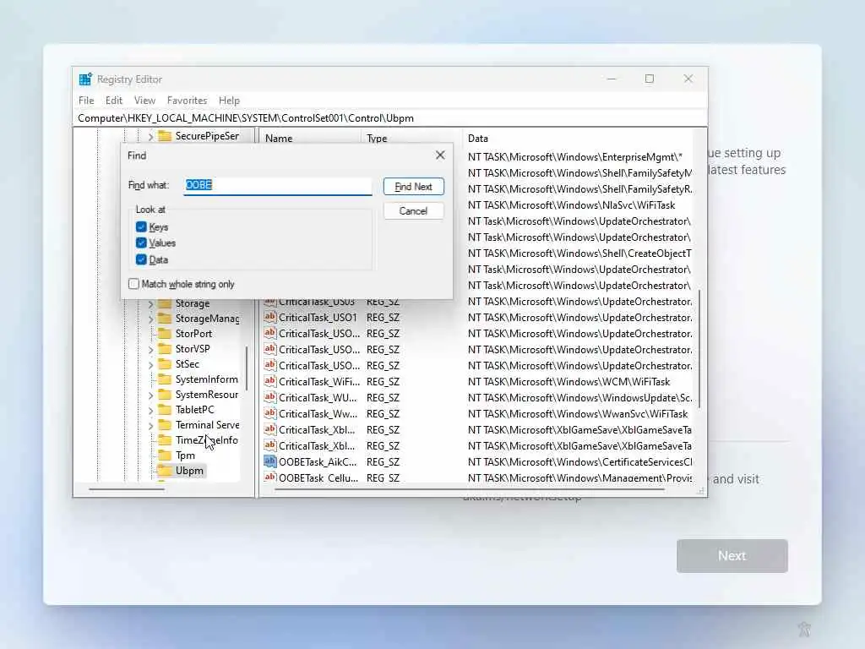Viewport: 865px width, 649px height.
Task: Expand the Storage tree node
Action: pyautogui.click(x=150, y=303)
